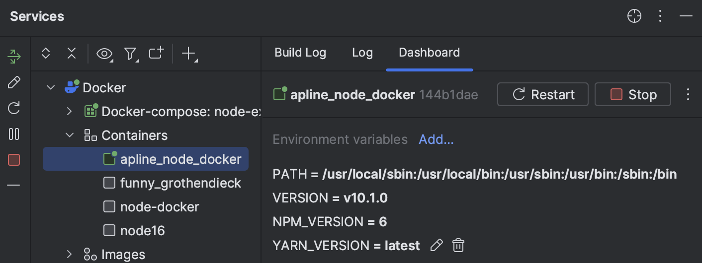702x263 pixels.
Task: Click the Open in New Tab icon
Action: (x=156, y=53)
